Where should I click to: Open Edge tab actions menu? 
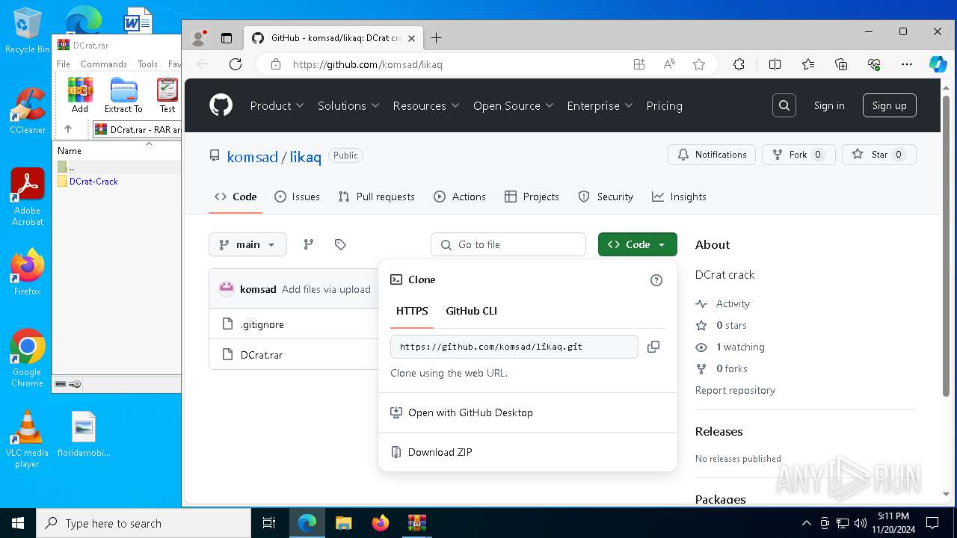(x=227, y=37)
